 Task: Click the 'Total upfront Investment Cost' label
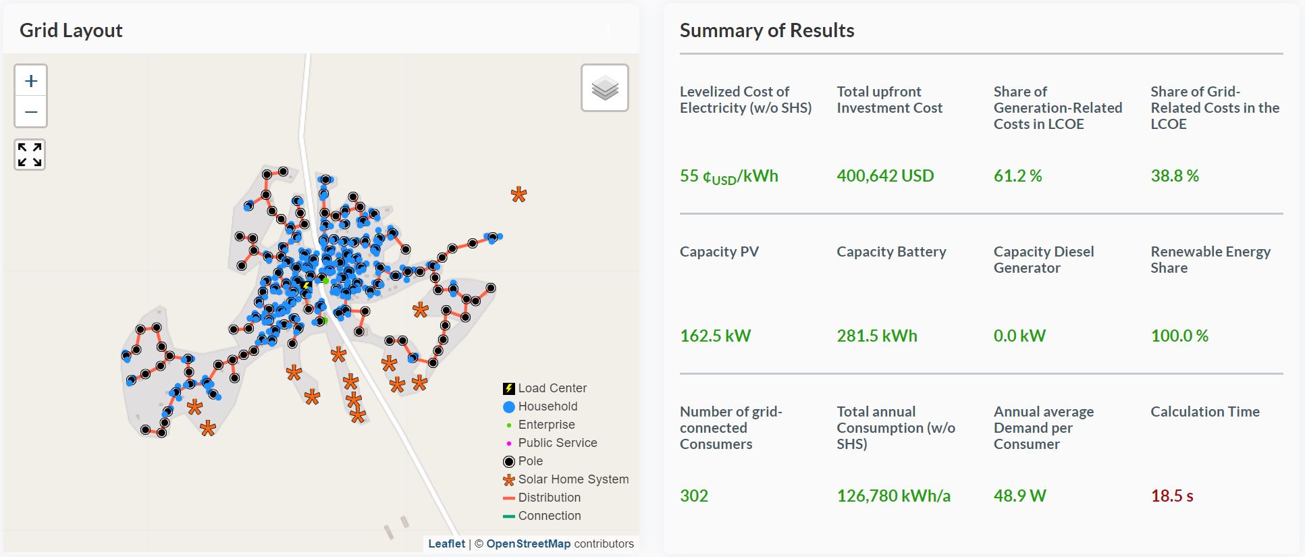(x=889, y=100)
